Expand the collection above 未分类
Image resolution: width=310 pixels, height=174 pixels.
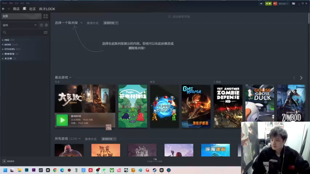tap(10, 54)
